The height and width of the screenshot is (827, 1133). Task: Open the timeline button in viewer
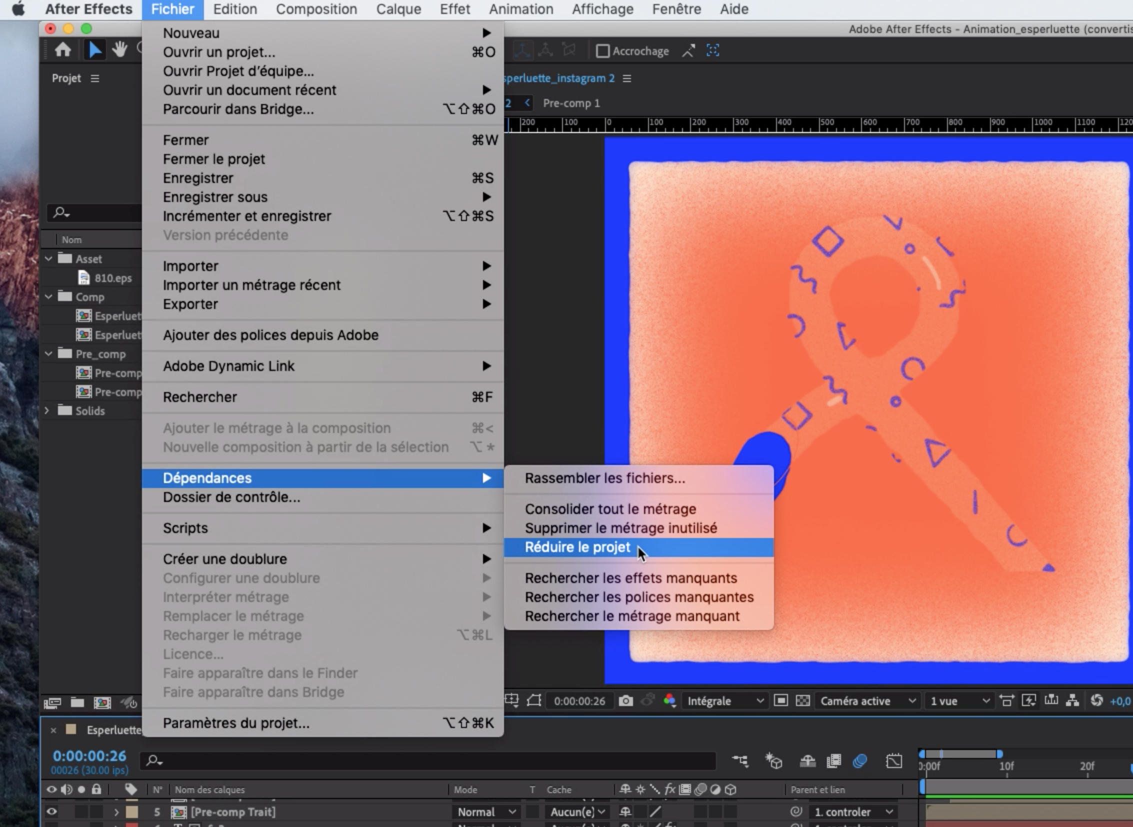(1051, 700)
